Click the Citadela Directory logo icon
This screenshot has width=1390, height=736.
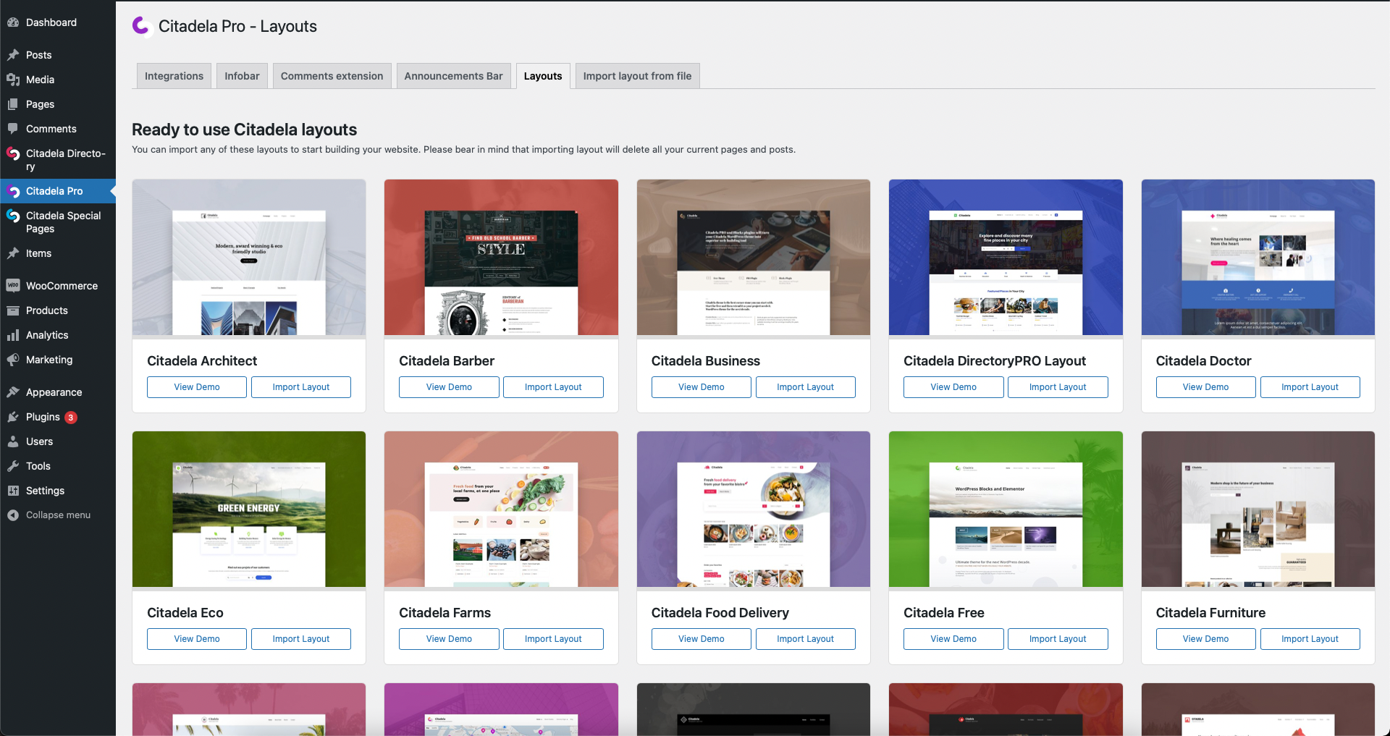[13, 153]
